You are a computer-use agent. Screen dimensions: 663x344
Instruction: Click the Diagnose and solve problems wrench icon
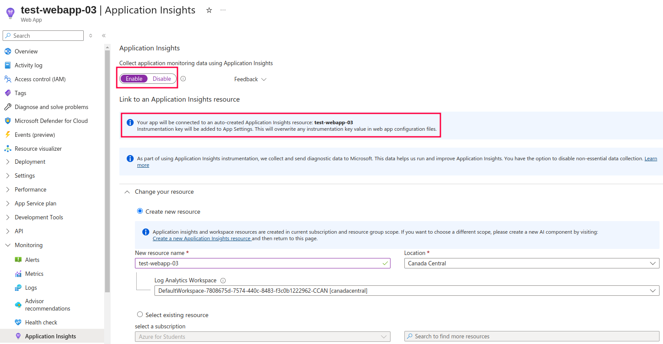pos(8,107)
